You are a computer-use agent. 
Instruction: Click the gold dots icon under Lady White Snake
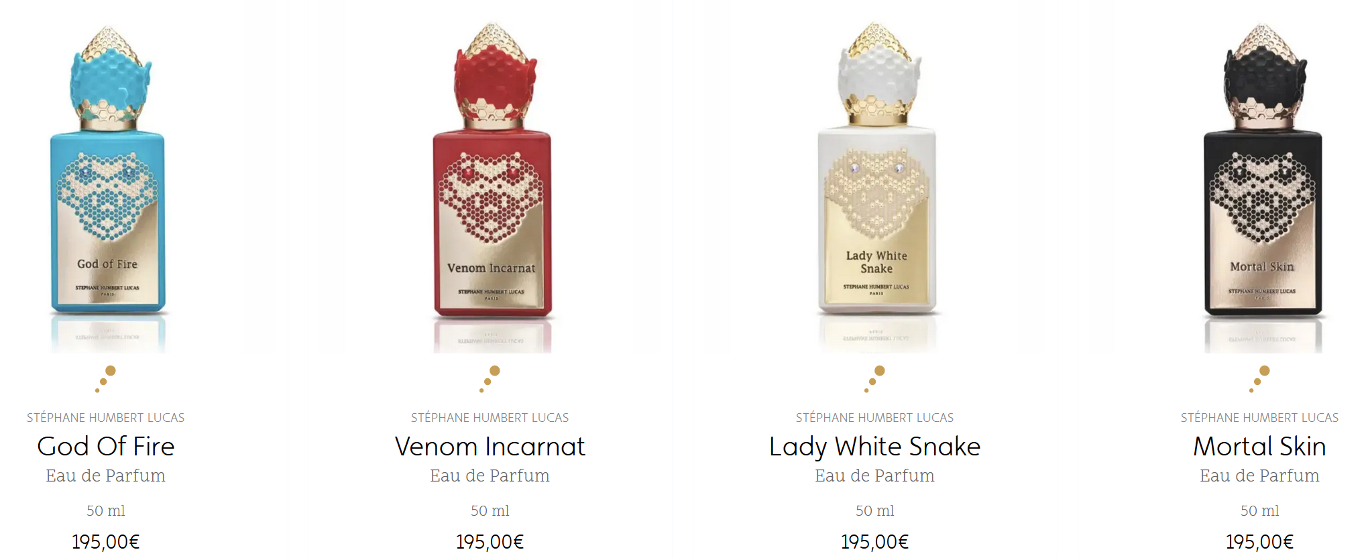pos(875,379)
